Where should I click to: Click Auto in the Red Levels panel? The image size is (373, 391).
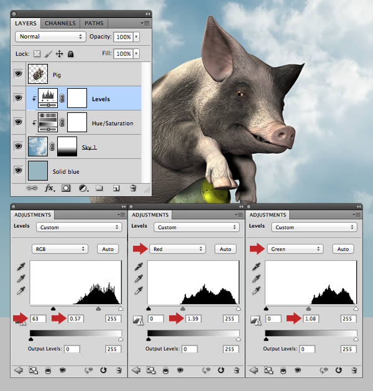tap(225, 249)
